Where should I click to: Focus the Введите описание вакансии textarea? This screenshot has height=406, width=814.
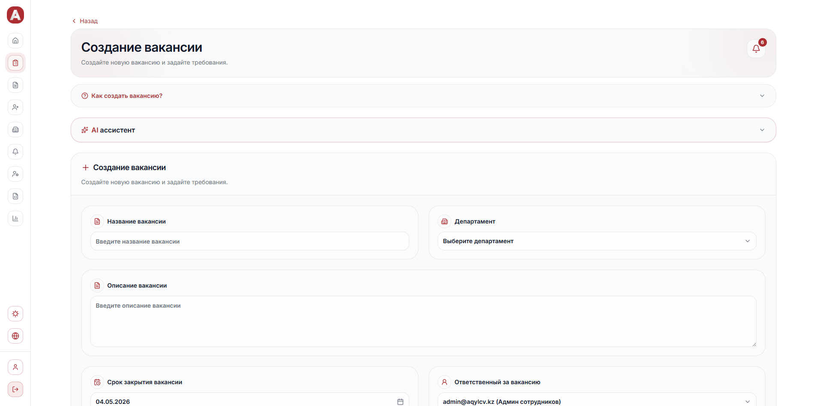pos(423,321)
